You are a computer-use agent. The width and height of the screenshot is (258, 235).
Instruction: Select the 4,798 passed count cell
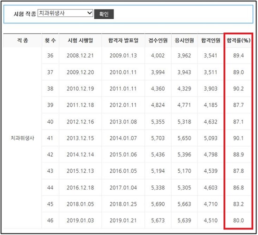point(211,154)
